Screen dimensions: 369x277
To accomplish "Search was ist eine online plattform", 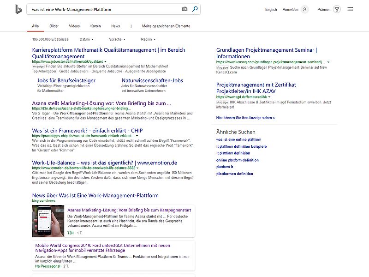I will [x=238, y=139].
